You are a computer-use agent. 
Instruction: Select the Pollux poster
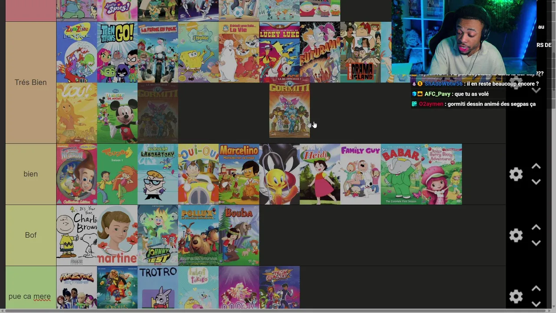tap(199, 235)
